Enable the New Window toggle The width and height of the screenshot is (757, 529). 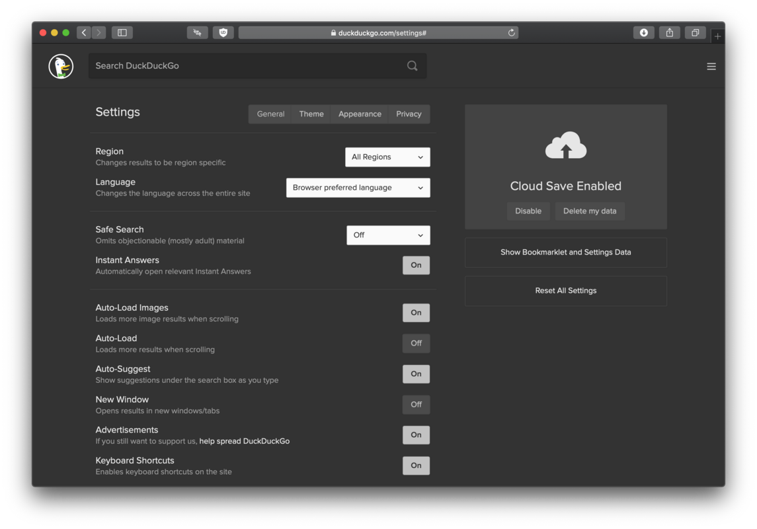pyautogui.click(x=416, y=405)
